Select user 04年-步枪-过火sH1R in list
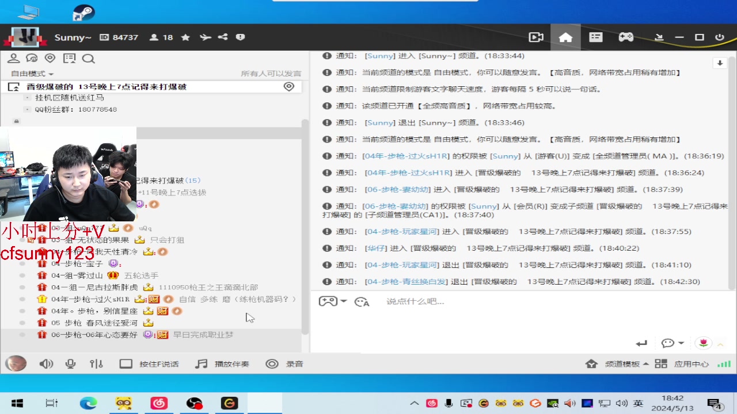Screen dimensions: 737x414 point(90,299)
